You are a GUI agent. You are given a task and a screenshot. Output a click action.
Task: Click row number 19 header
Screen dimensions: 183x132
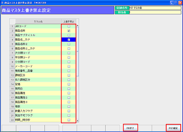(12, 106)
